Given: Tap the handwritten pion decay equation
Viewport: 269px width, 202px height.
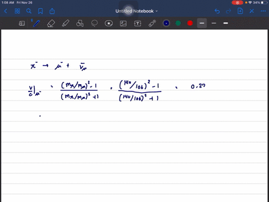Looking at the screenshot, I should pyautogui.click(x=59, y=66).
